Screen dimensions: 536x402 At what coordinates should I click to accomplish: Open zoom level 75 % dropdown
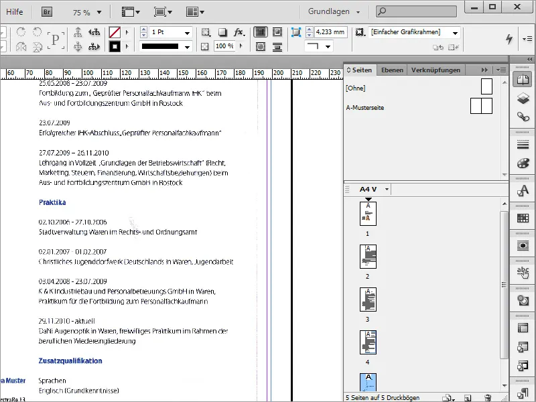pos(99,12)
